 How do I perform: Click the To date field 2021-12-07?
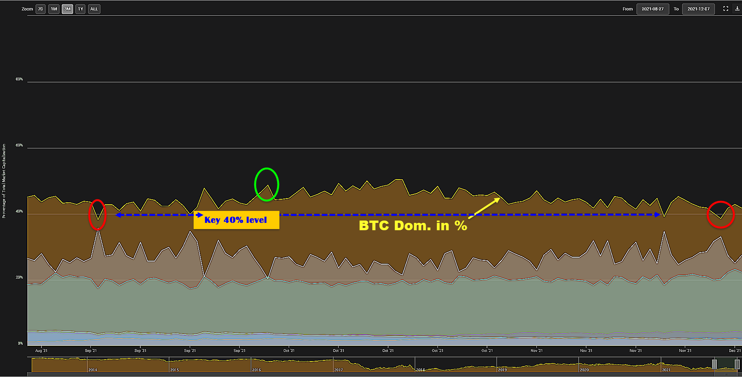pyautogui.click(x=698, y=9)
